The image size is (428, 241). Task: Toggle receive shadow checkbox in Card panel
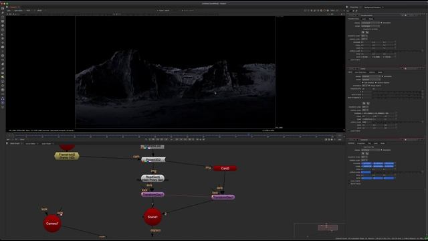pos(376,82)
